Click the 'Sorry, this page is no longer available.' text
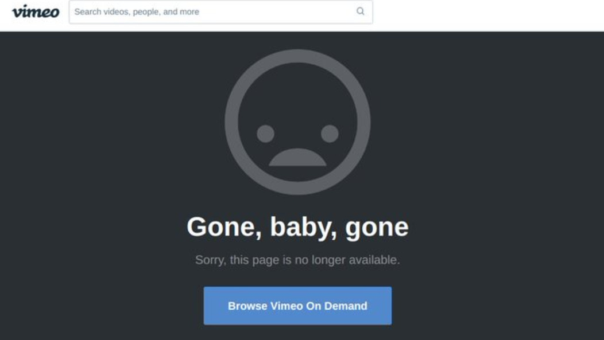Image resolution: width=604 pixels, height=340 pixels. [x=297, y=260]
